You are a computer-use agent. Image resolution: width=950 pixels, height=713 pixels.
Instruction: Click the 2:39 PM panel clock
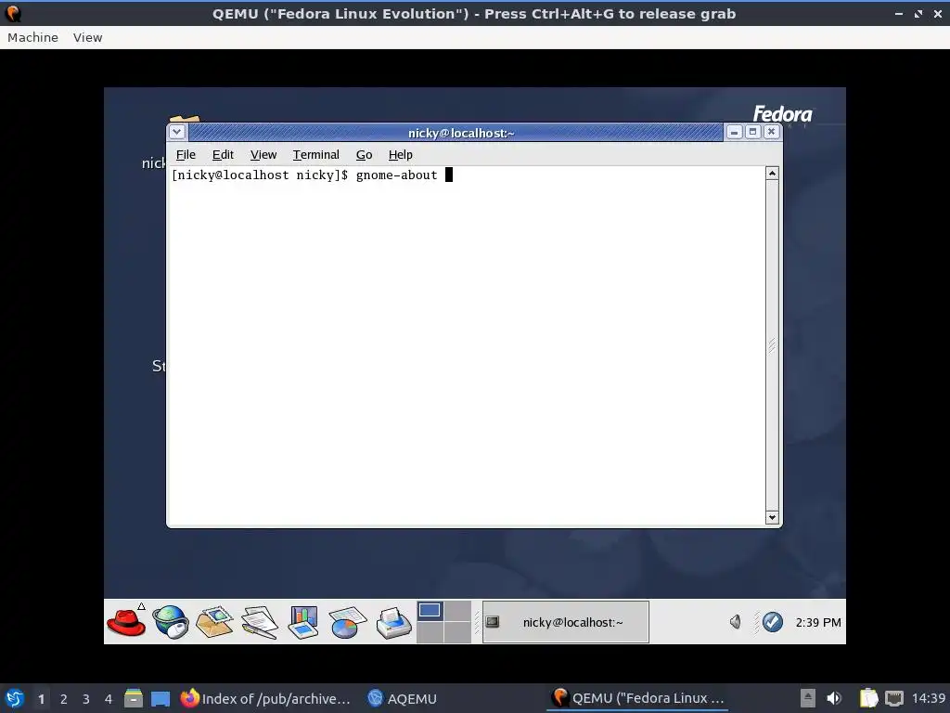[818, 623]
